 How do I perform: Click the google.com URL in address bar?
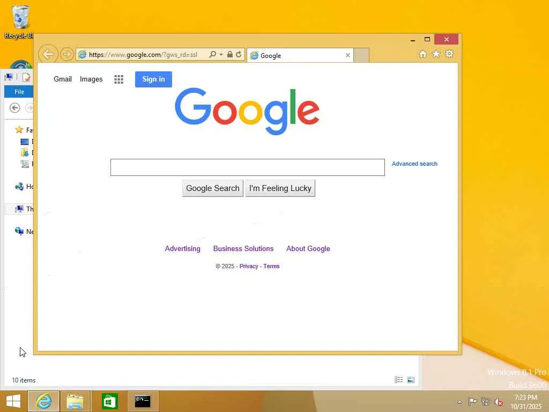coord(143,54)
